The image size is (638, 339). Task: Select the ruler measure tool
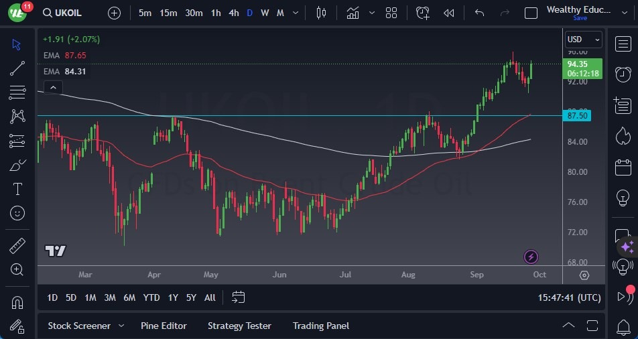18,246
